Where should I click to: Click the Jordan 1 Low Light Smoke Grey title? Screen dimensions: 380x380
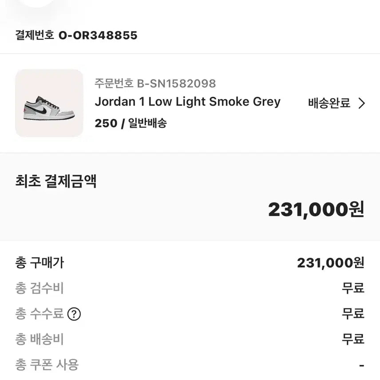point(187,102)
